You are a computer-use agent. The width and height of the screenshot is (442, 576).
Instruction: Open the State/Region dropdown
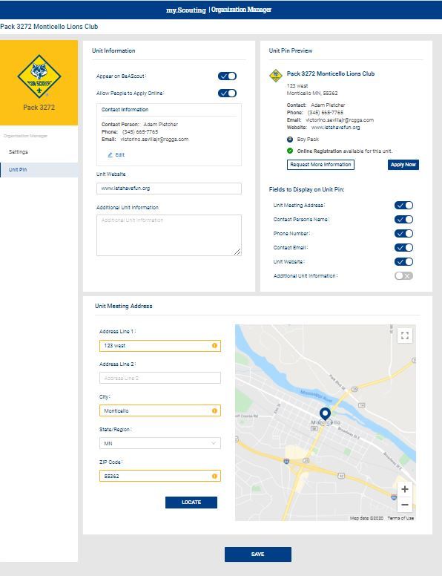(x=160, y=443)
